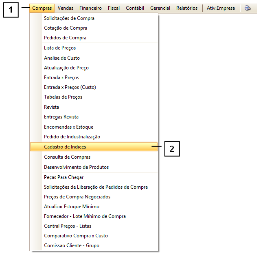
Task: Select Tabelas de Preços
Action: pyautogui.click(x=63, y=97)
